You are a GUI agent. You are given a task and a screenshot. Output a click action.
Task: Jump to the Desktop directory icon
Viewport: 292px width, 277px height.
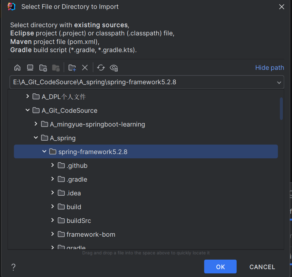(30, 68)
